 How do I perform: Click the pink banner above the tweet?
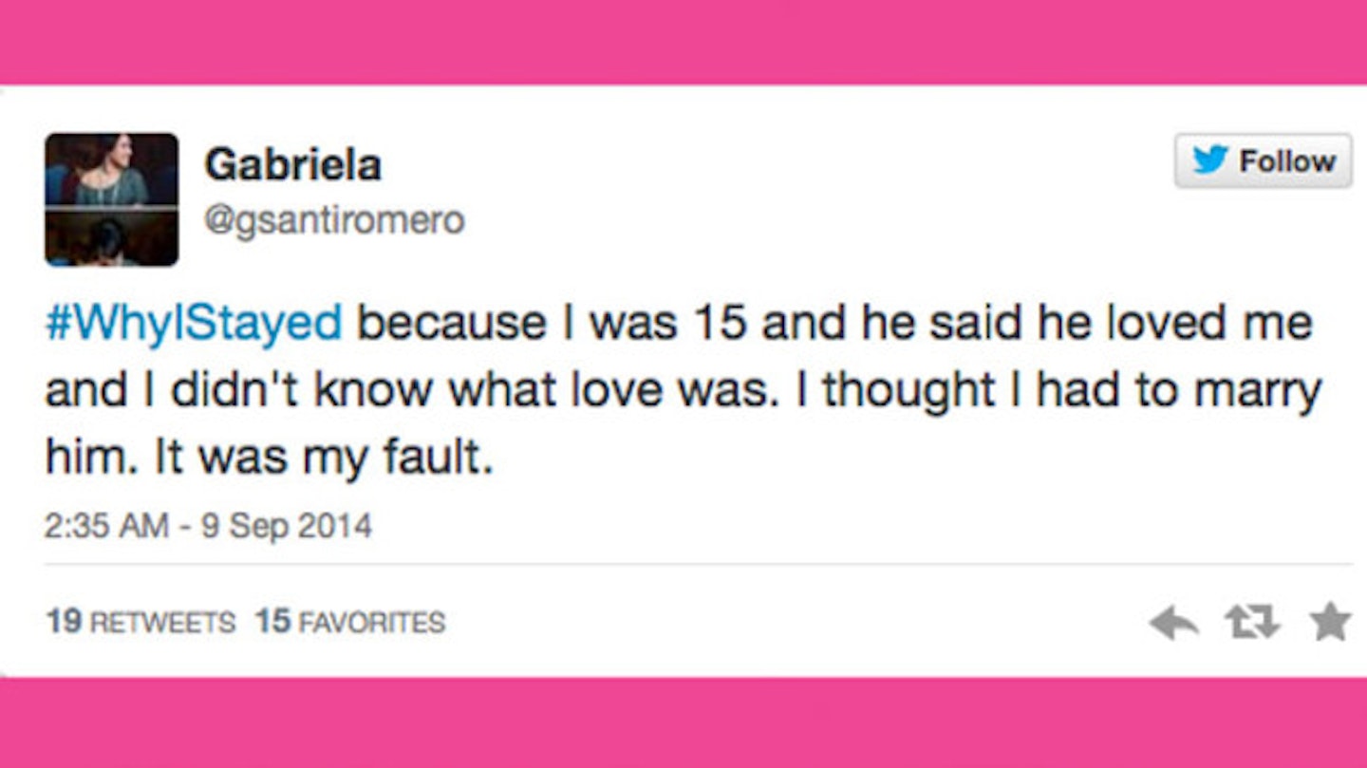pos(683,42)
